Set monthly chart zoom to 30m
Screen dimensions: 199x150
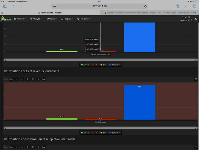point(11,147)
